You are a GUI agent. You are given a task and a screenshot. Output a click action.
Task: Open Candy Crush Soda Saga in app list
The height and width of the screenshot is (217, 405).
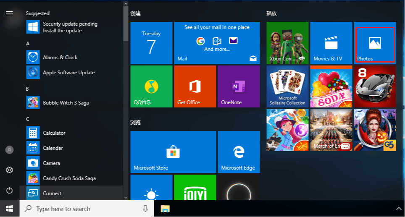pyautogui.click(x=71, y=178)
